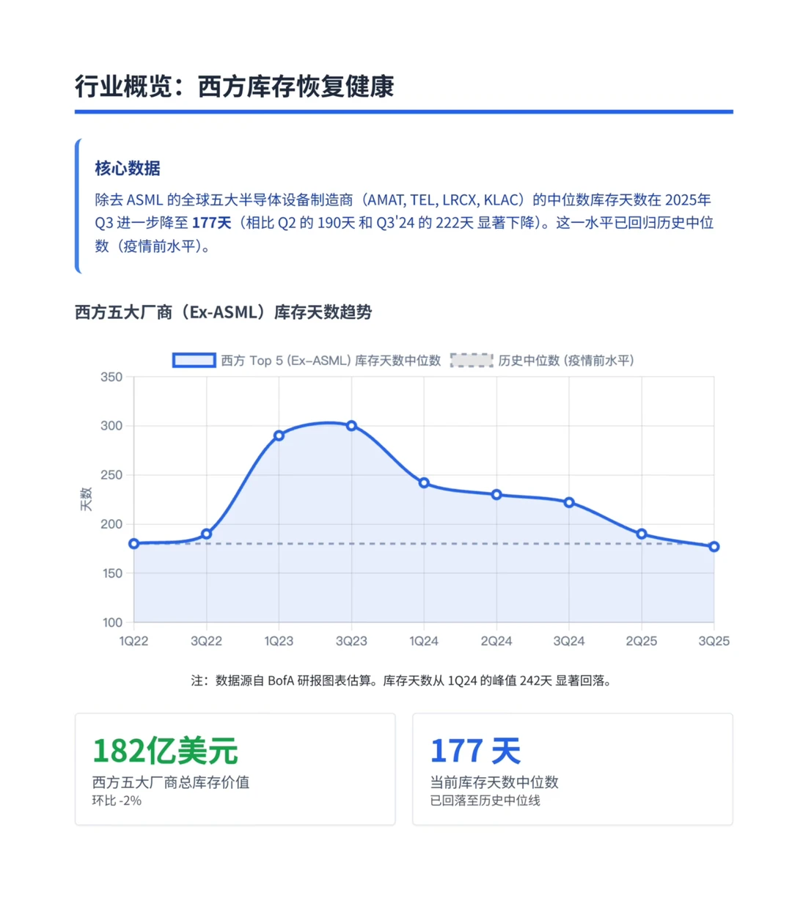The height and width of the screenshot is (904, 792).
Task: Click the 1Q22 axis label
Action: 133,640
